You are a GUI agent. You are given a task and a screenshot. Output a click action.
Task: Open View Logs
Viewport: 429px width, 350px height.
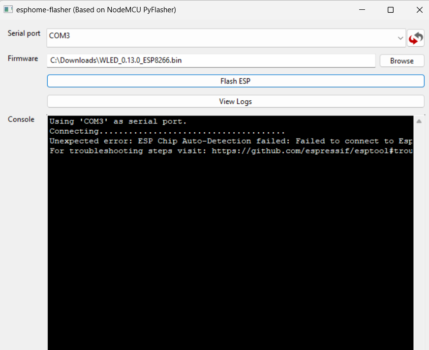(x=236, y=101)
